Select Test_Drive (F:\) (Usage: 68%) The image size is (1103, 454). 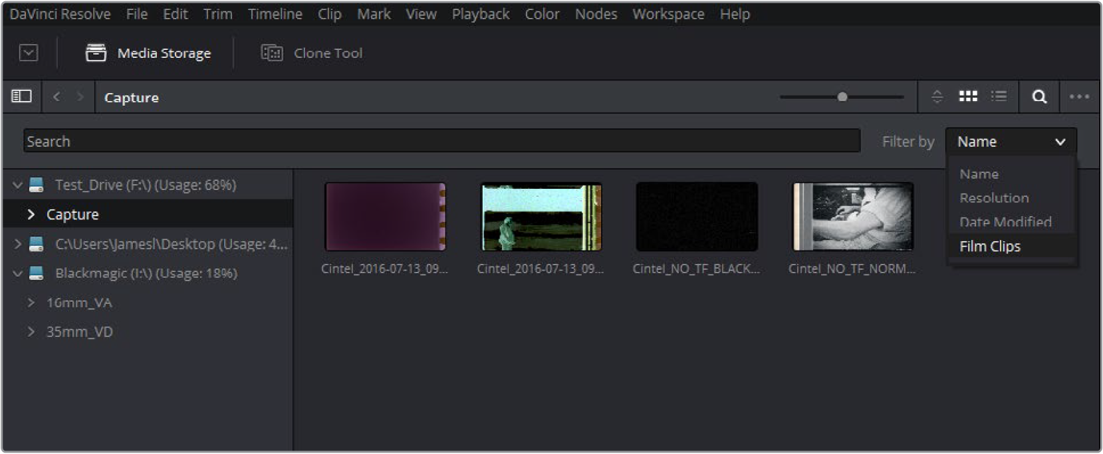click(x=146, y=185)
